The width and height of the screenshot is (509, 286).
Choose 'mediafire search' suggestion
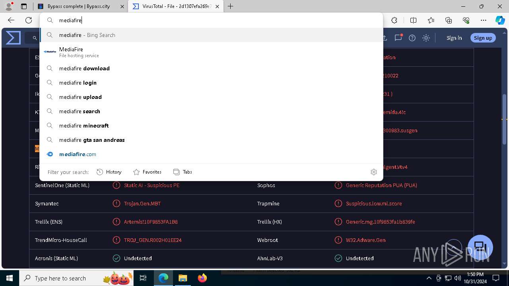coord(211,111)
